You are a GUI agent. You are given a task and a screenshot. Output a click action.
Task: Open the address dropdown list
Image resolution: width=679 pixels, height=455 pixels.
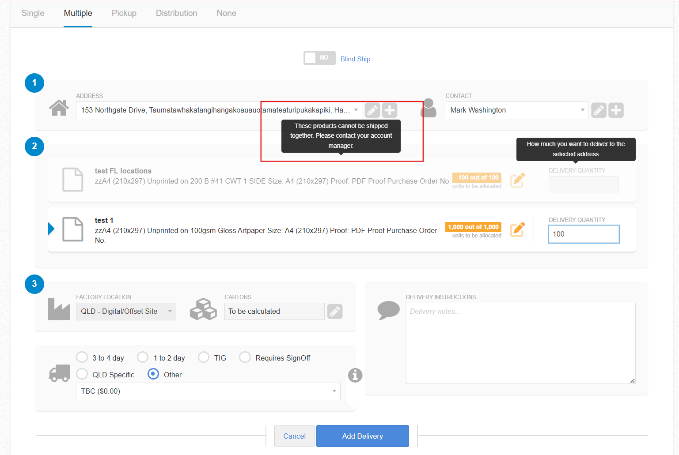(219, 110)
